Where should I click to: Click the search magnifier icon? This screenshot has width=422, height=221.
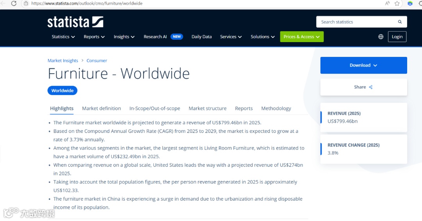pyautogui.click(x=400, y=22)
